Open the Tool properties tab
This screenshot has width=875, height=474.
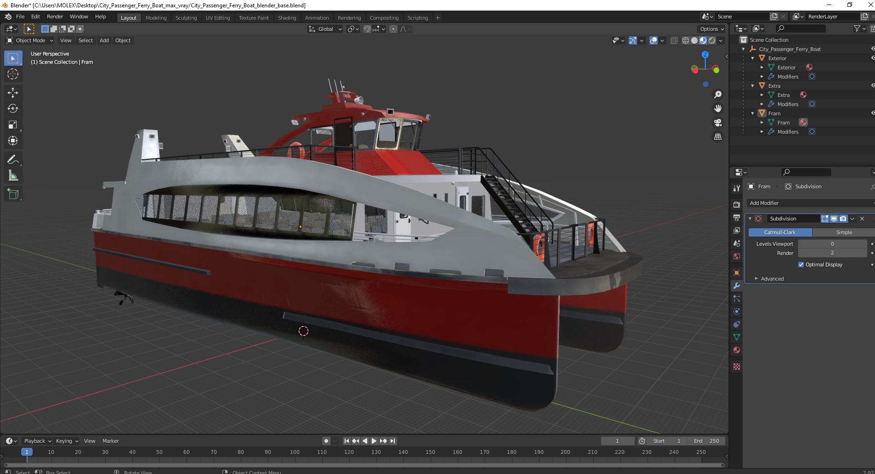[737, 188]
